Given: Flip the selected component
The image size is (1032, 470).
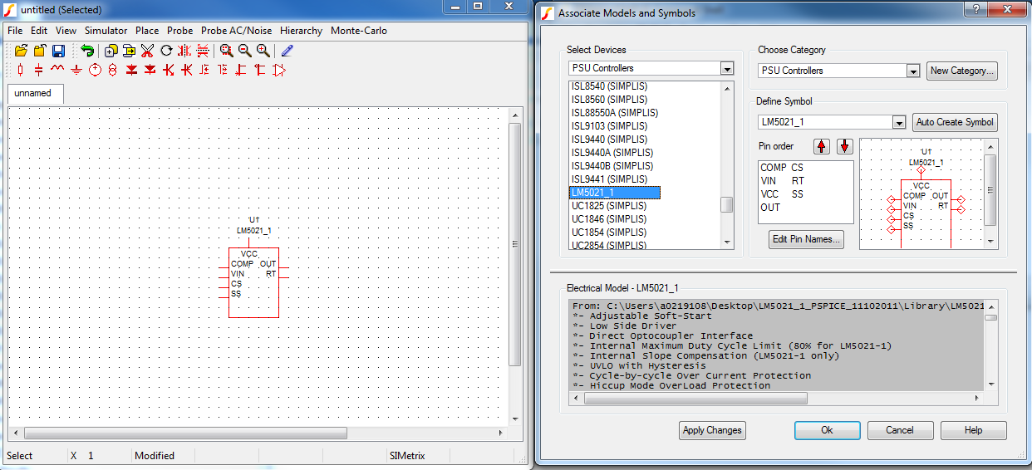Looking at the screenshot, I should coord(203,51).
